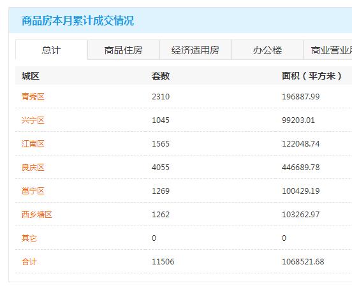Click the 合计 total row link
The width and height of the screenshot is (352, 288).
coord(29,261)
